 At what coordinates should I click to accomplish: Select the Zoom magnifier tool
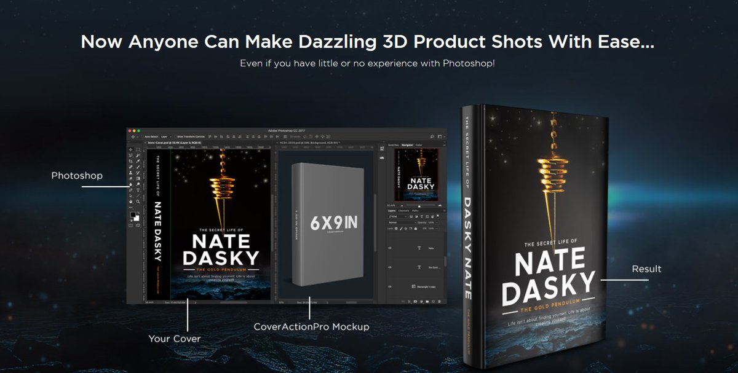pos(138,202)
